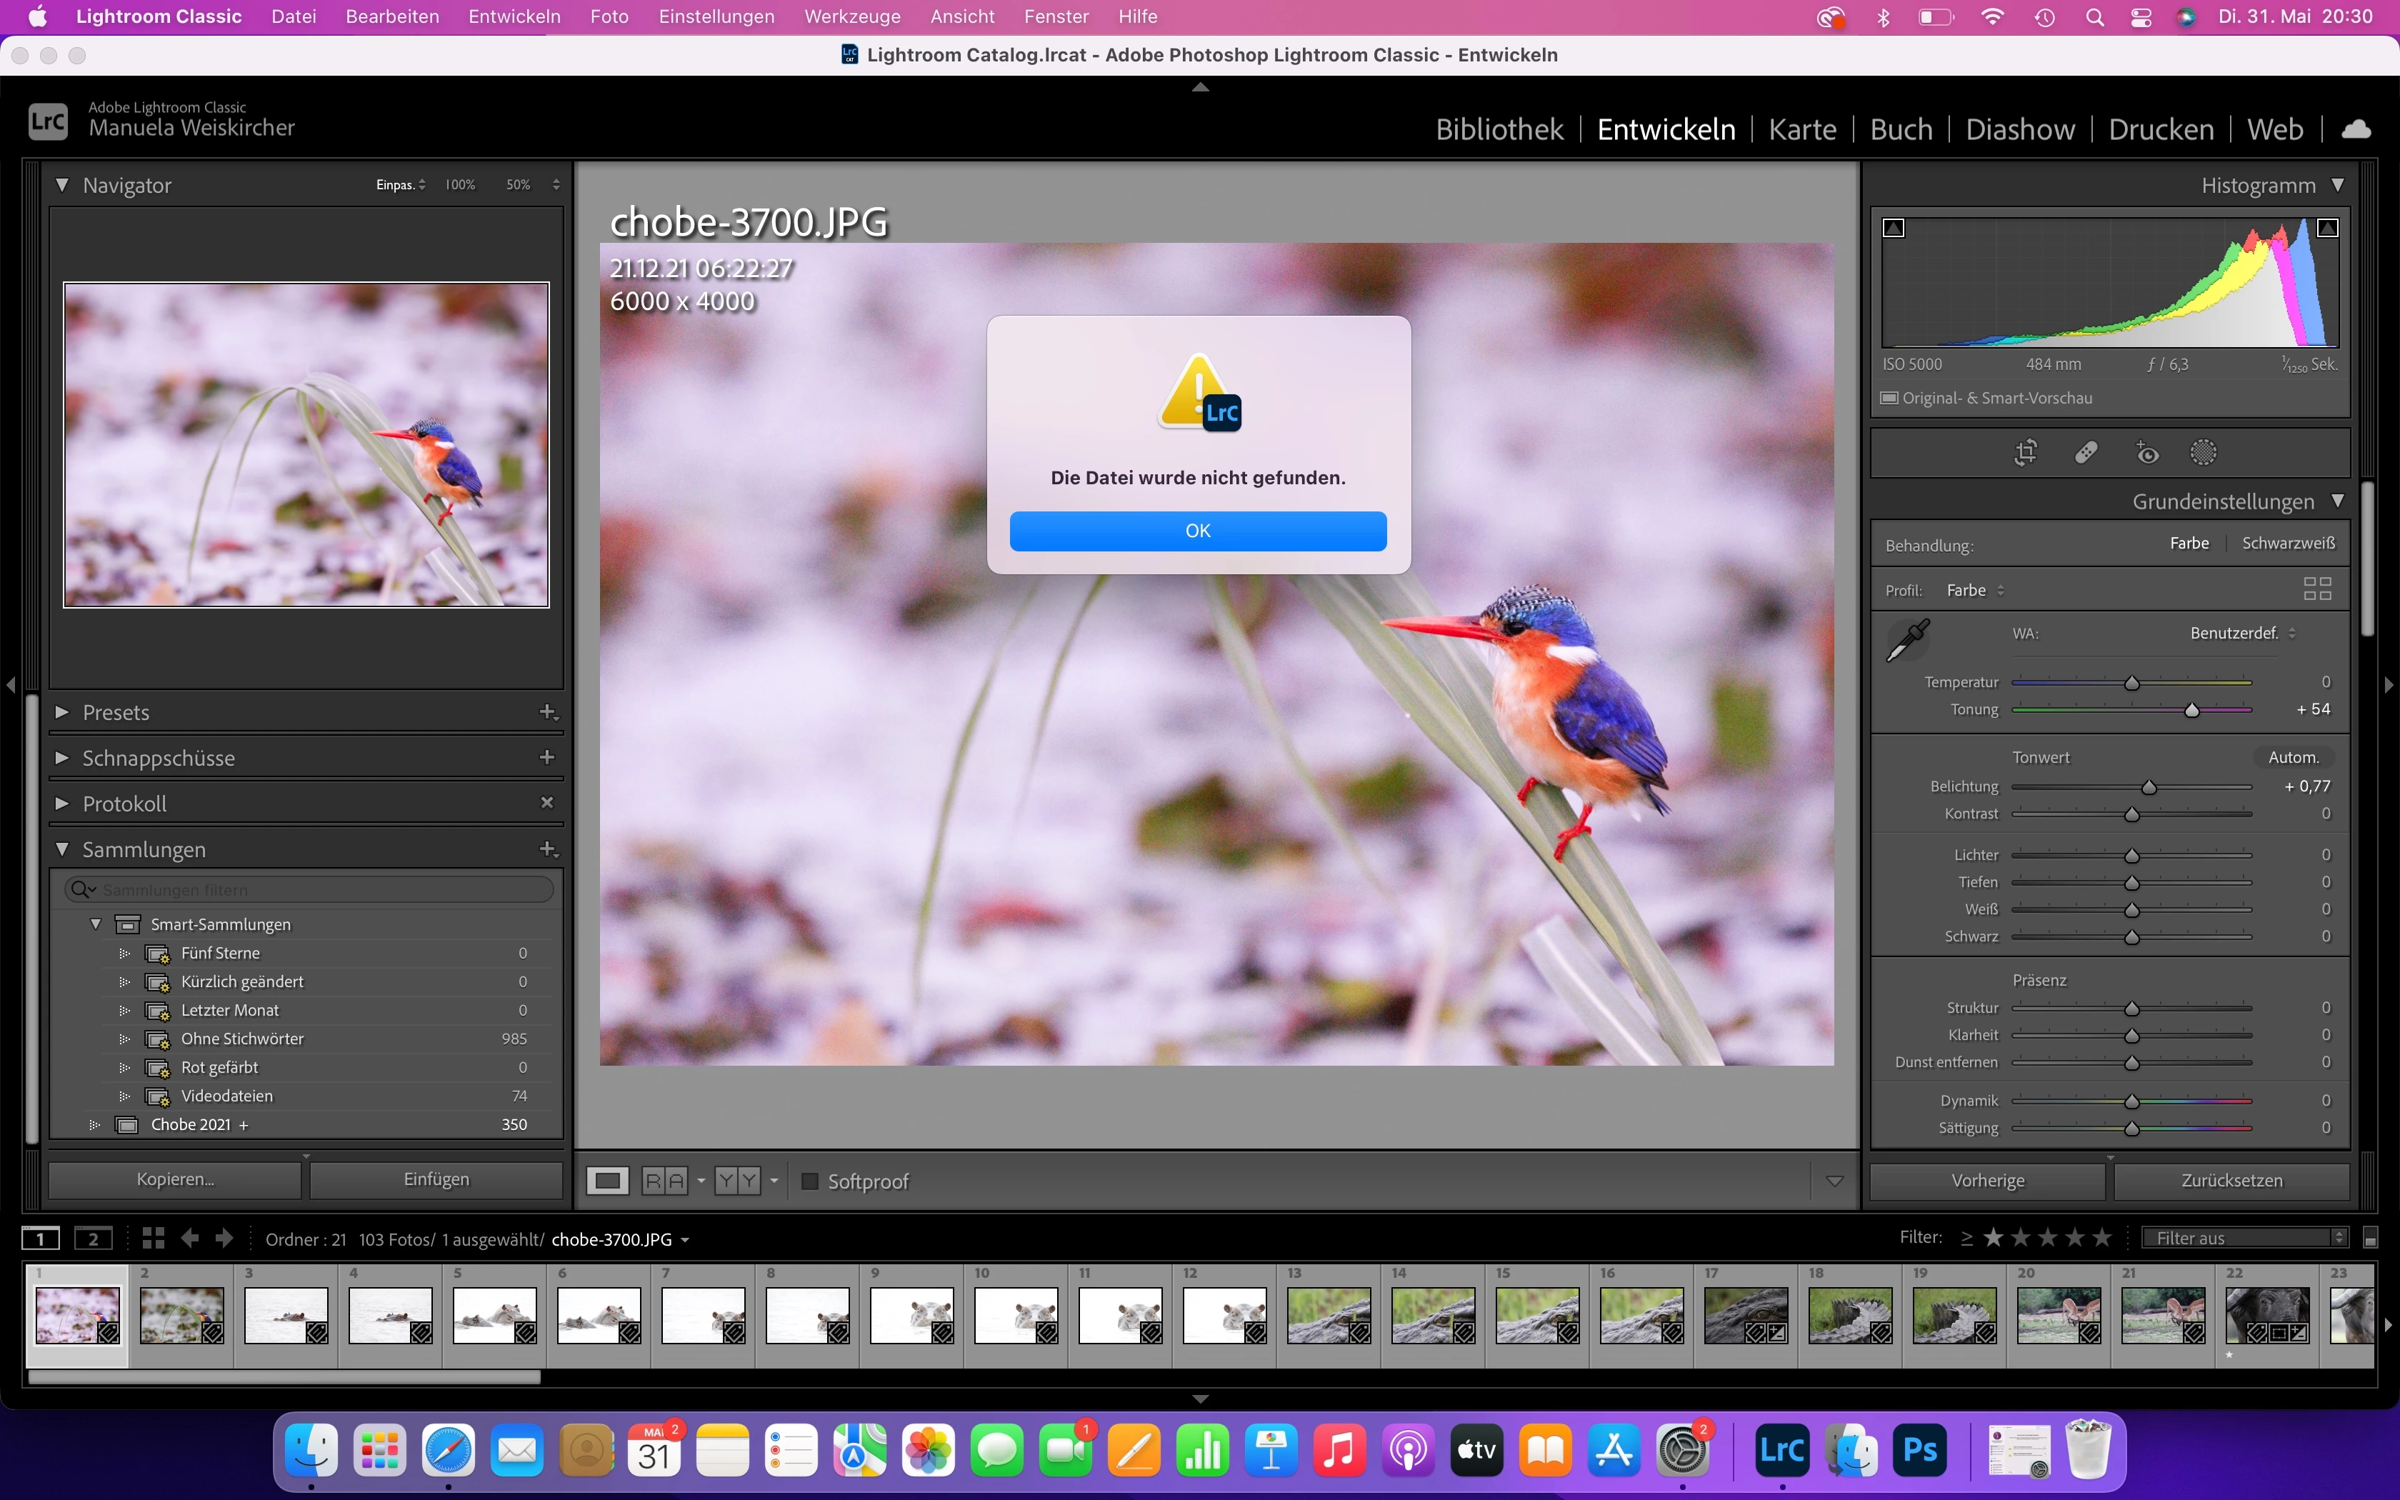Screen dimensions: 2400x1500
Task: Pick the white balance eyedropper tool
Action: coord(1907,640)
